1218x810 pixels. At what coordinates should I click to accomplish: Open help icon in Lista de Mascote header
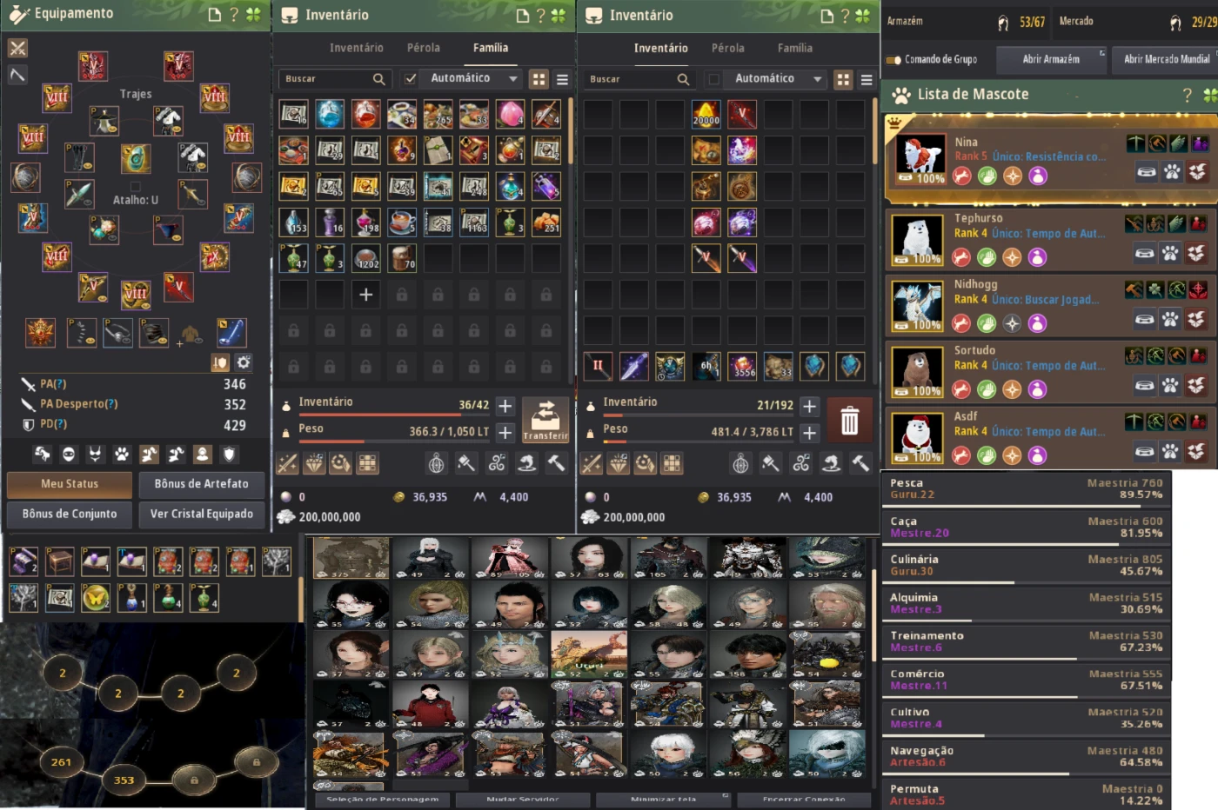coord(1187,95)
